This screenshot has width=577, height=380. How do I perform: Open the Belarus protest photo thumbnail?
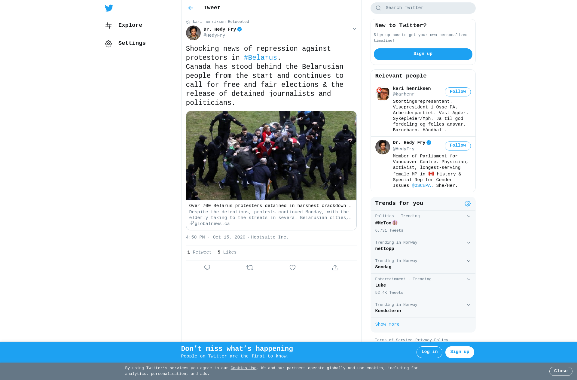click(x=271, y=156)
